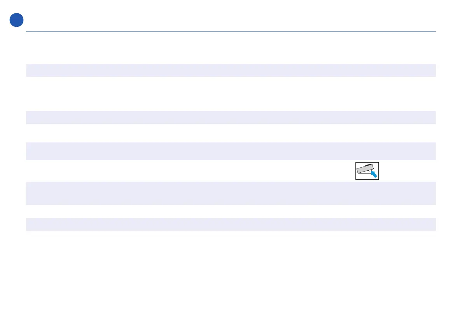Click the right end of the last shaded row
The width and height of the screenshot is (462, 326).
[x=432, y=224]
